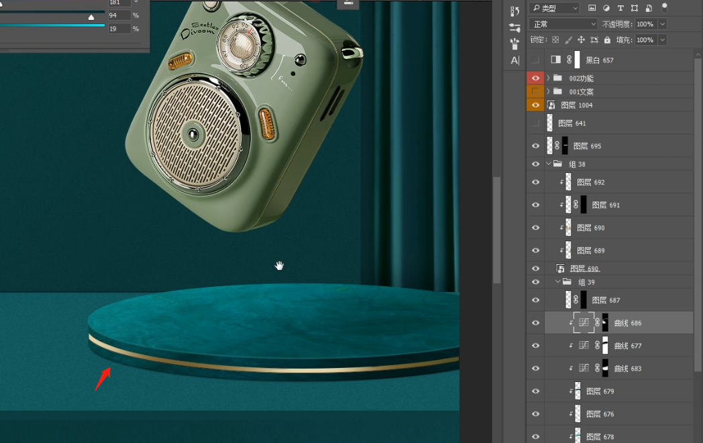Filter layers by smart objects icon
The image size is (703, 443).
[649, 8]
